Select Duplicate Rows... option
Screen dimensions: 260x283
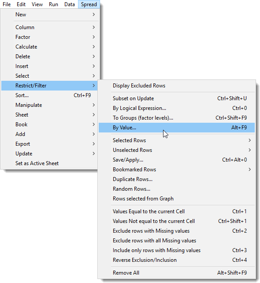click(177, 179)
